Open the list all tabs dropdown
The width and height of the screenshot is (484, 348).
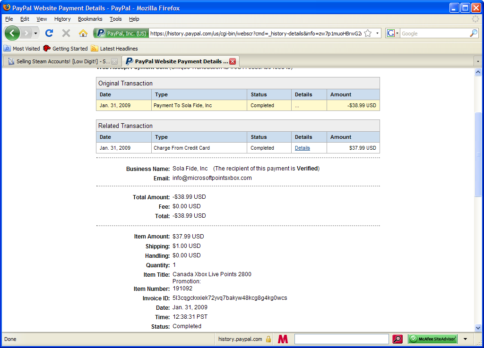pos(478,61)
